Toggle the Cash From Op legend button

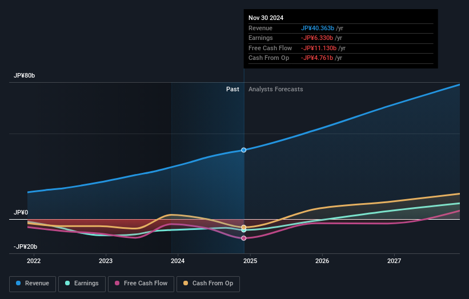click(208, 284)
